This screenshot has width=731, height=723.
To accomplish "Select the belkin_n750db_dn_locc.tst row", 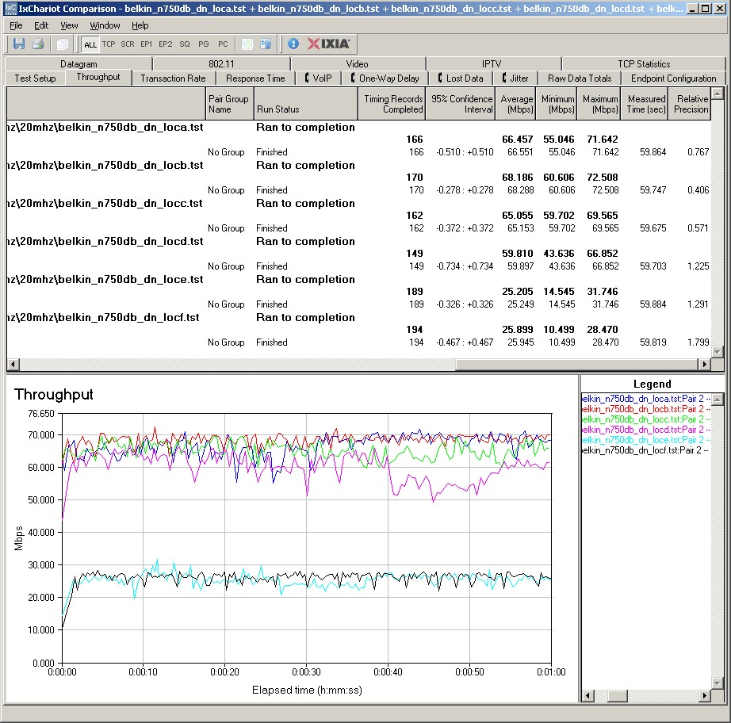I will [x=359, y=204].
